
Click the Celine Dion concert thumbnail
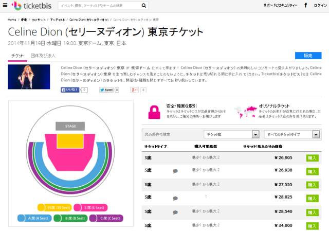tap(29, 77)
